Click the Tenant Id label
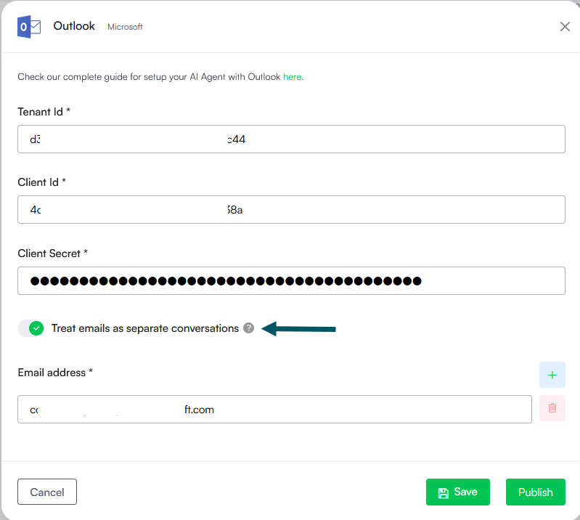Viewport: 580px width, 520px height. [44, 112]
